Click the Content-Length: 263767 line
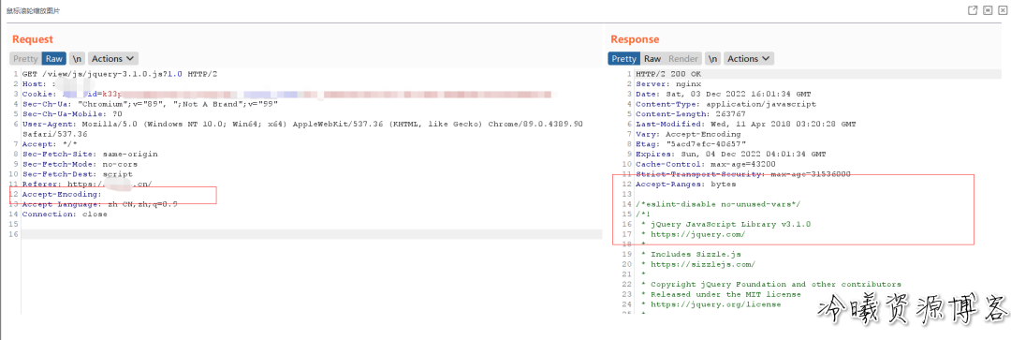Screen dimensions: 1011x340 (x=691, y=114)
